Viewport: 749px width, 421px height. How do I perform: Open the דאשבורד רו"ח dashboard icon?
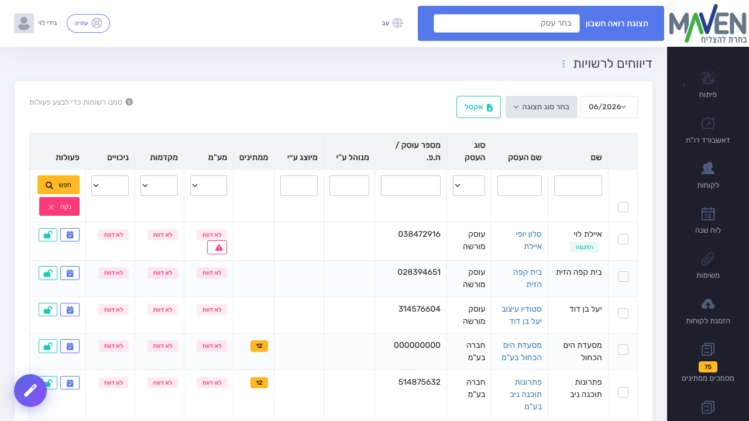coord(708,123)
